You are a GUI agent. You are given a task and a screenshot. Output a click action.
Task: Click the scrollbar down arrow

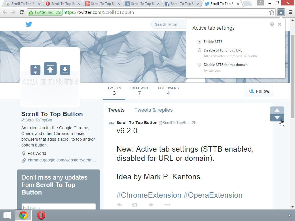click(292, 207)
